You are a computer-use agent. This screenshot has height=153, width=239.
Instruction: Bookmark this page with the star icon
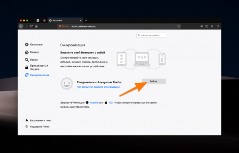(178, 26)
